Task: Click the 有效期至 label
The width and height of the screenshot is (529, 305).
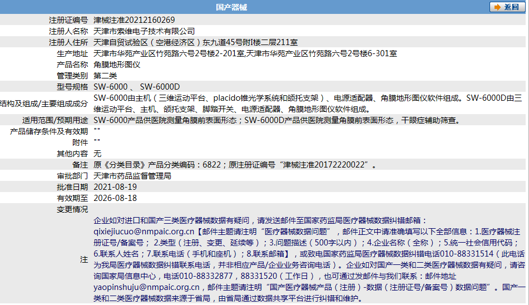Action: [72, 198]
